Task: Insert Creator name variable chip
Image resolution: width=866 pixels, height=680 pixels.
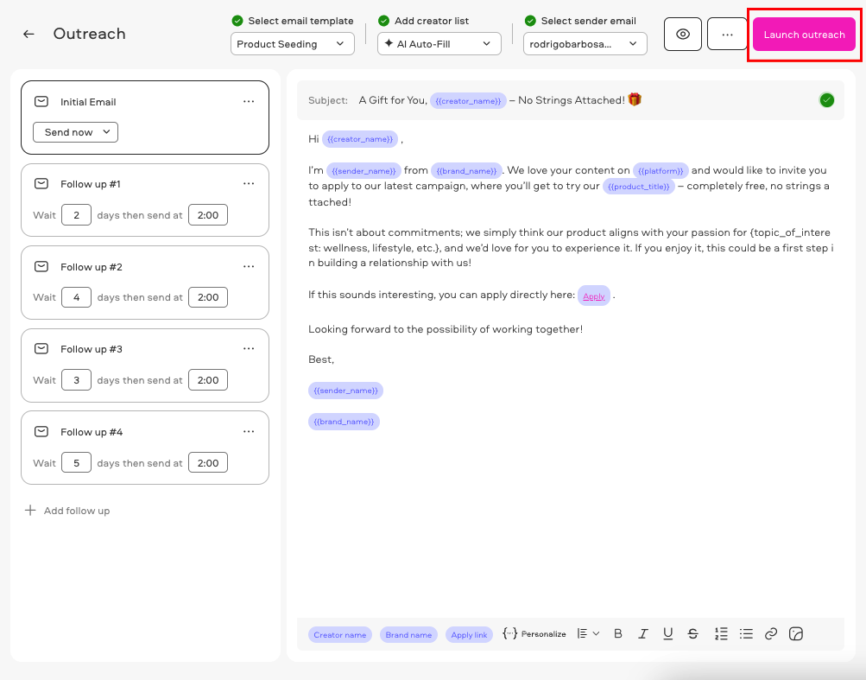Action: 339,635
